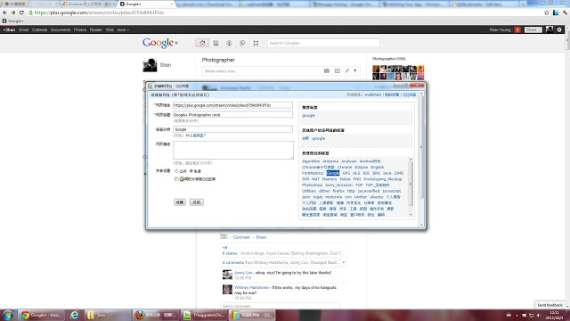
Task: Select the 'Photoshop' tag
Action: click(312, 185)
